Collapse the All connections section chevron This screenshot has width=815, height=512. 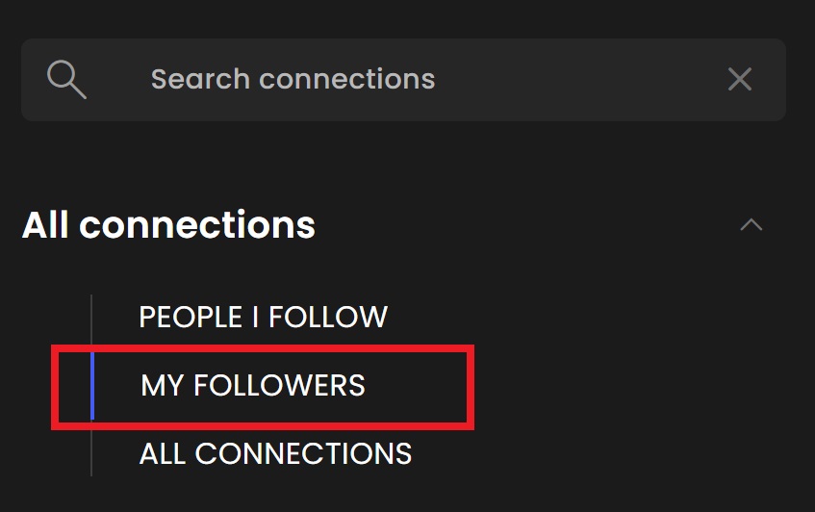(751, 224)
